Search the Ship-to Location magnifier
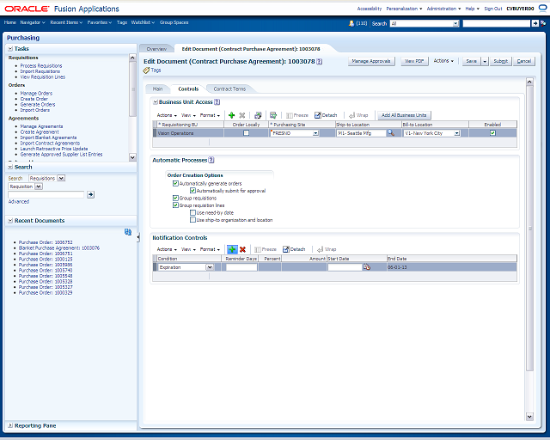The width and height of the screenshot is (550, 440). click(391, 133)
